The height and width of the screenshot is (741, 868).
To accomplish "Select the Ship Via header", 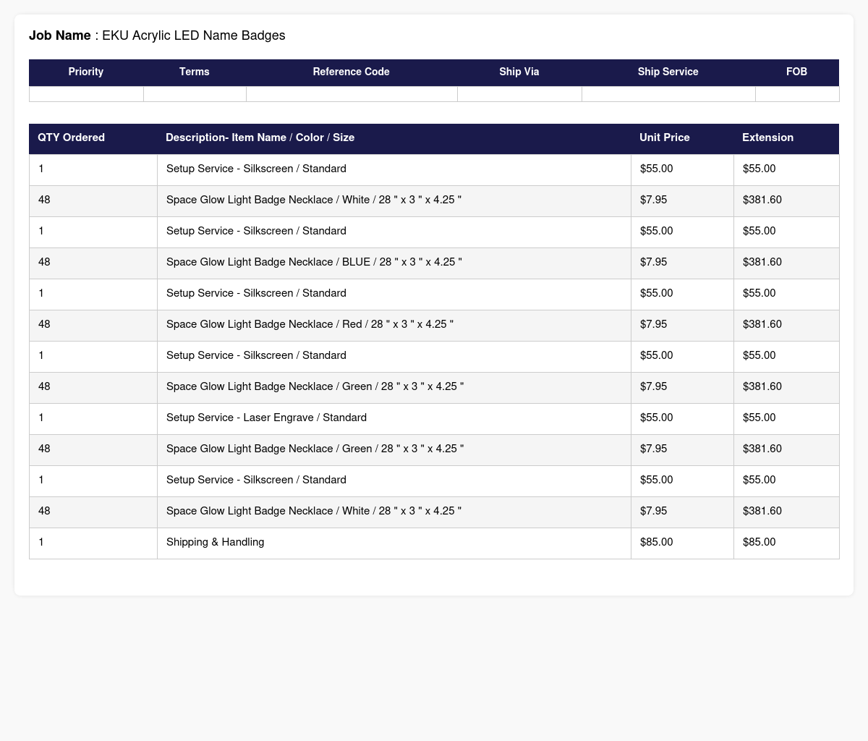I will (519, 72).
